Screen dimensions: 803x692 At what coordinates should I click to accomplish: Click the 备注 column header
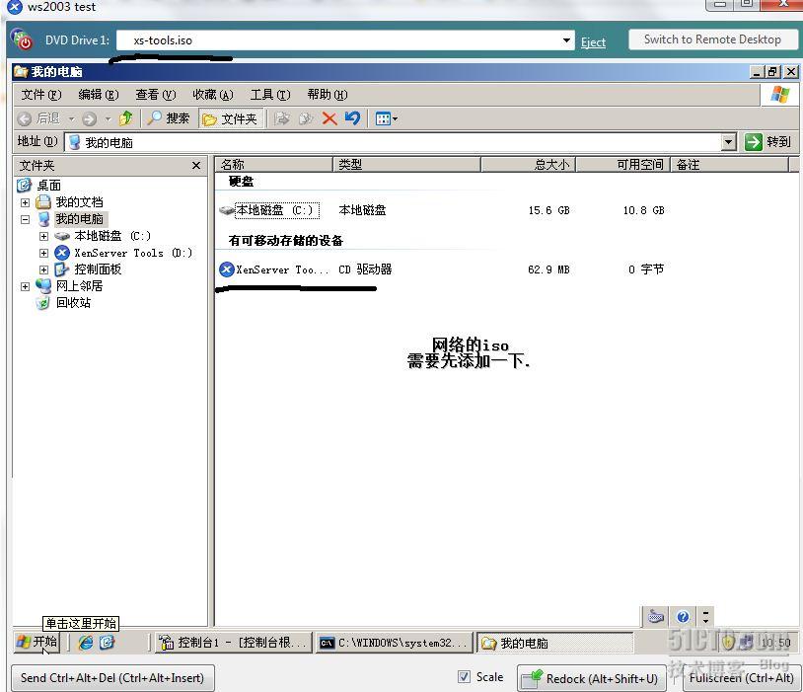pos(729,165)
